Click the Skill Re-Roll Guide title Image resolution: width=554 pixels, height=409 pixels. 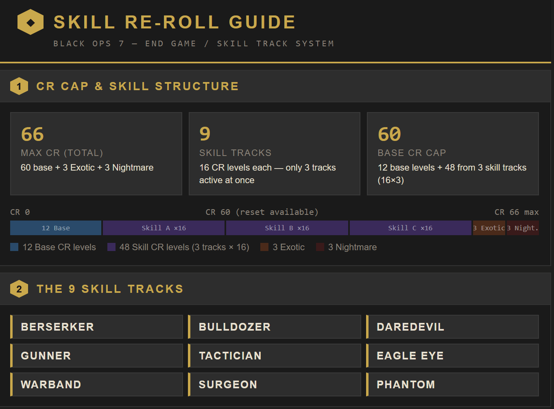tap(174, 22)
